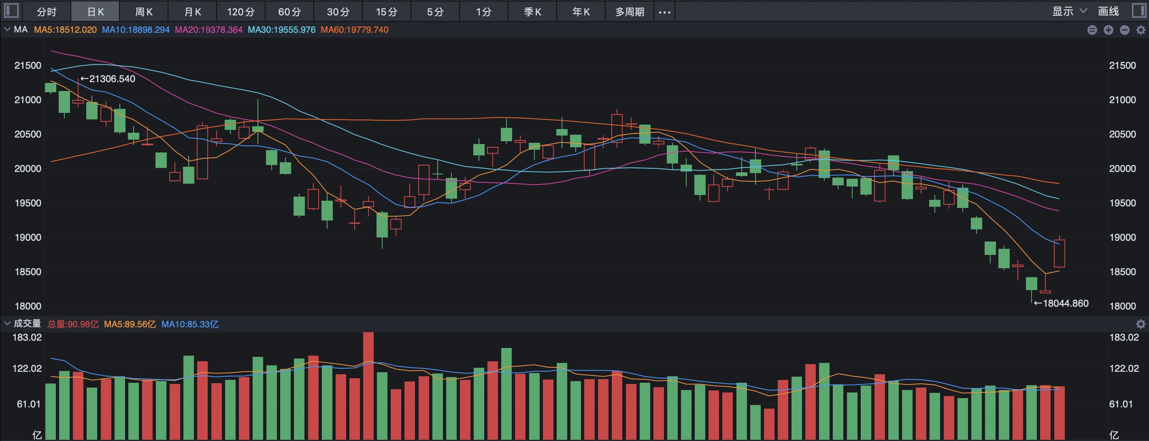The height and width of the screenshot is (441, 1149).
Task: Open MA indicator settings gear
Action: (1140, 30)
